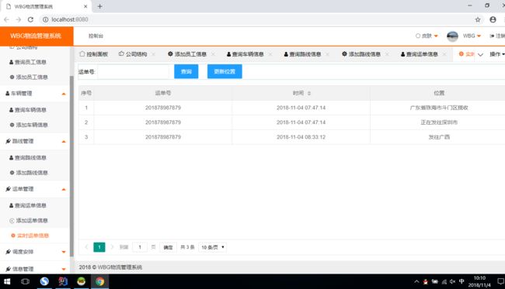Close the 查询路线信息 tab
This screenshot has height=289, width=505.
coord(328,54)
